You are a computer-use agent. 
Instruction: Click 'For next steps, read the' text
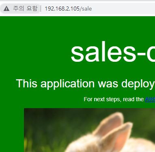point(114,99)
